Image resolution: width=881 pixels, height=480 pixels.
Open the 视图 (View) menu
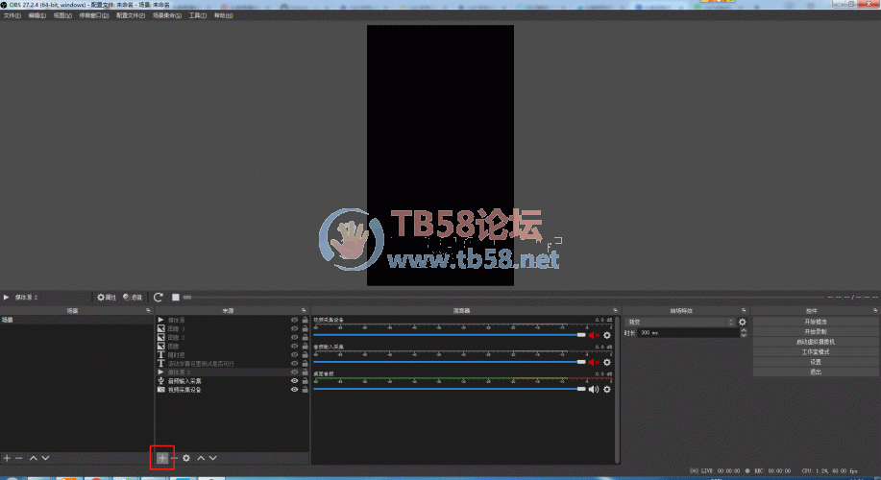coord(62,15)
